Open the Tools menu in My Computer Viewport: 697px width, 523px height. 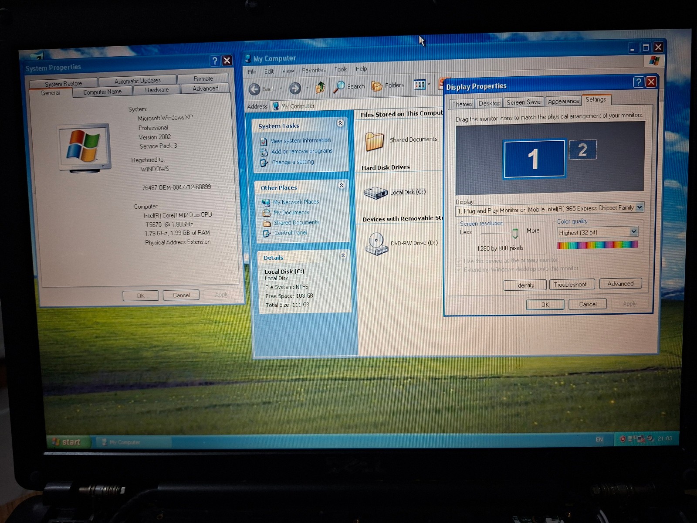[x=341, y=69]
